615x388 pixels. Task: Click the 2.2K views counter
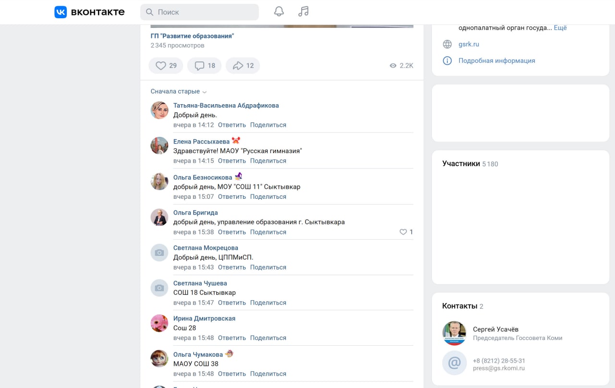click(x=401, y=66)
